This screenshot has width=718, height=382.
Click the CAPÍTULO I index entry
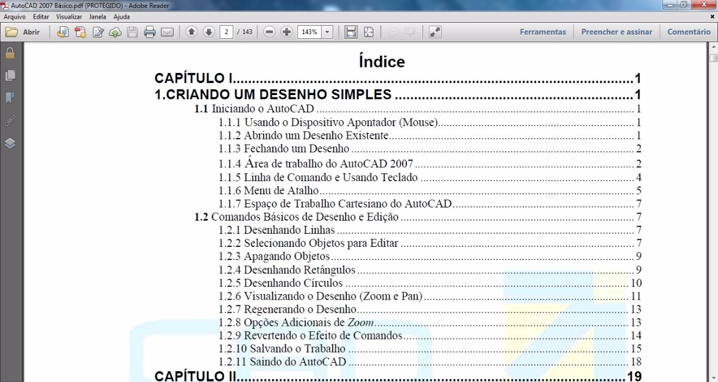[398, 78]
